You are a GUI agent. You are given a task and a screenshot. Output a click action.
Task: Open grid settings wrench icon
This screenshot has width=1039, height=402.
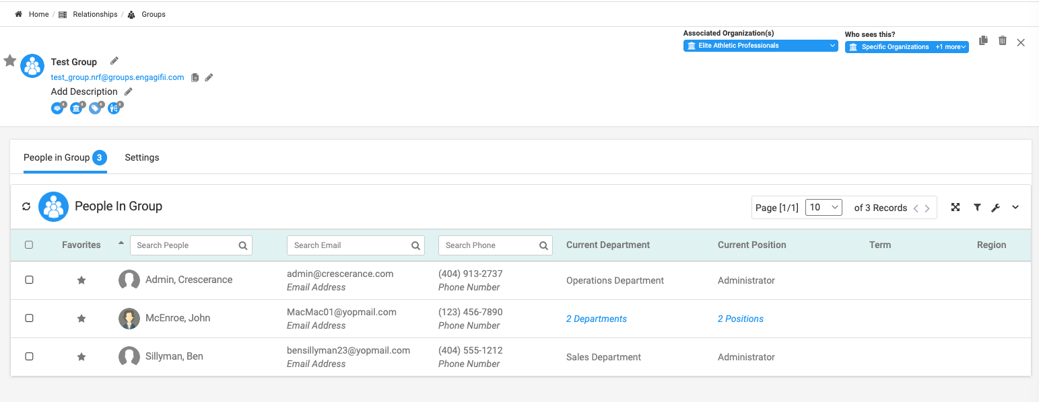pos(996,208)
